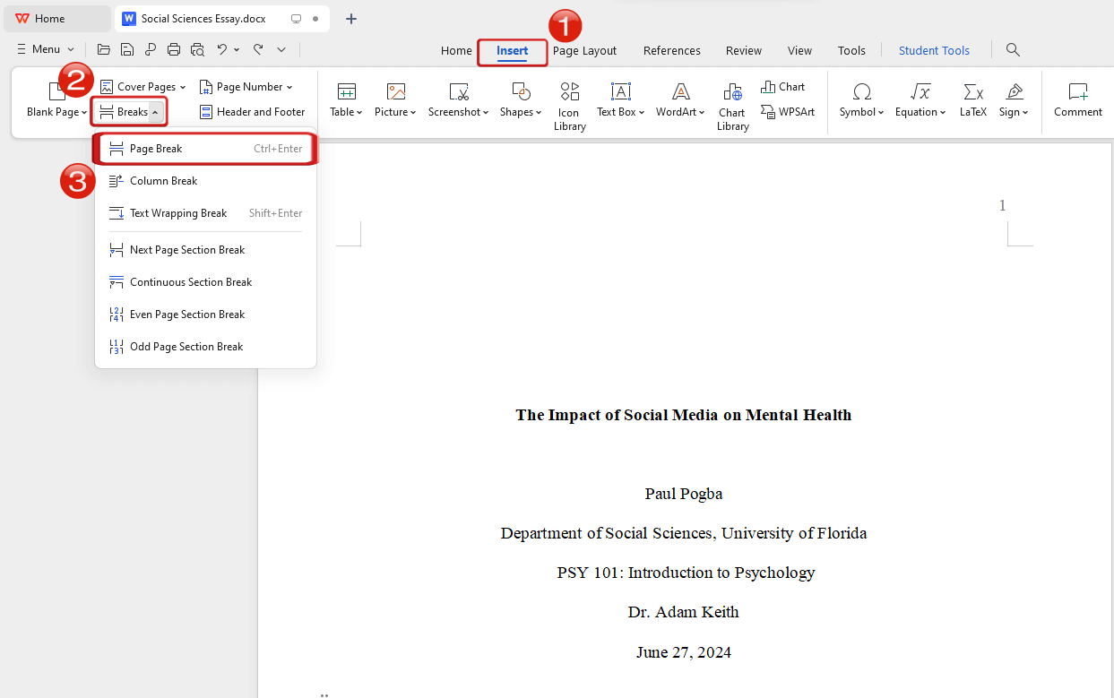Viewport: 1114px width, 698px height.
Task: Click the Undo arrow icon
Action: pyautogui.click(x=221, y=49)
